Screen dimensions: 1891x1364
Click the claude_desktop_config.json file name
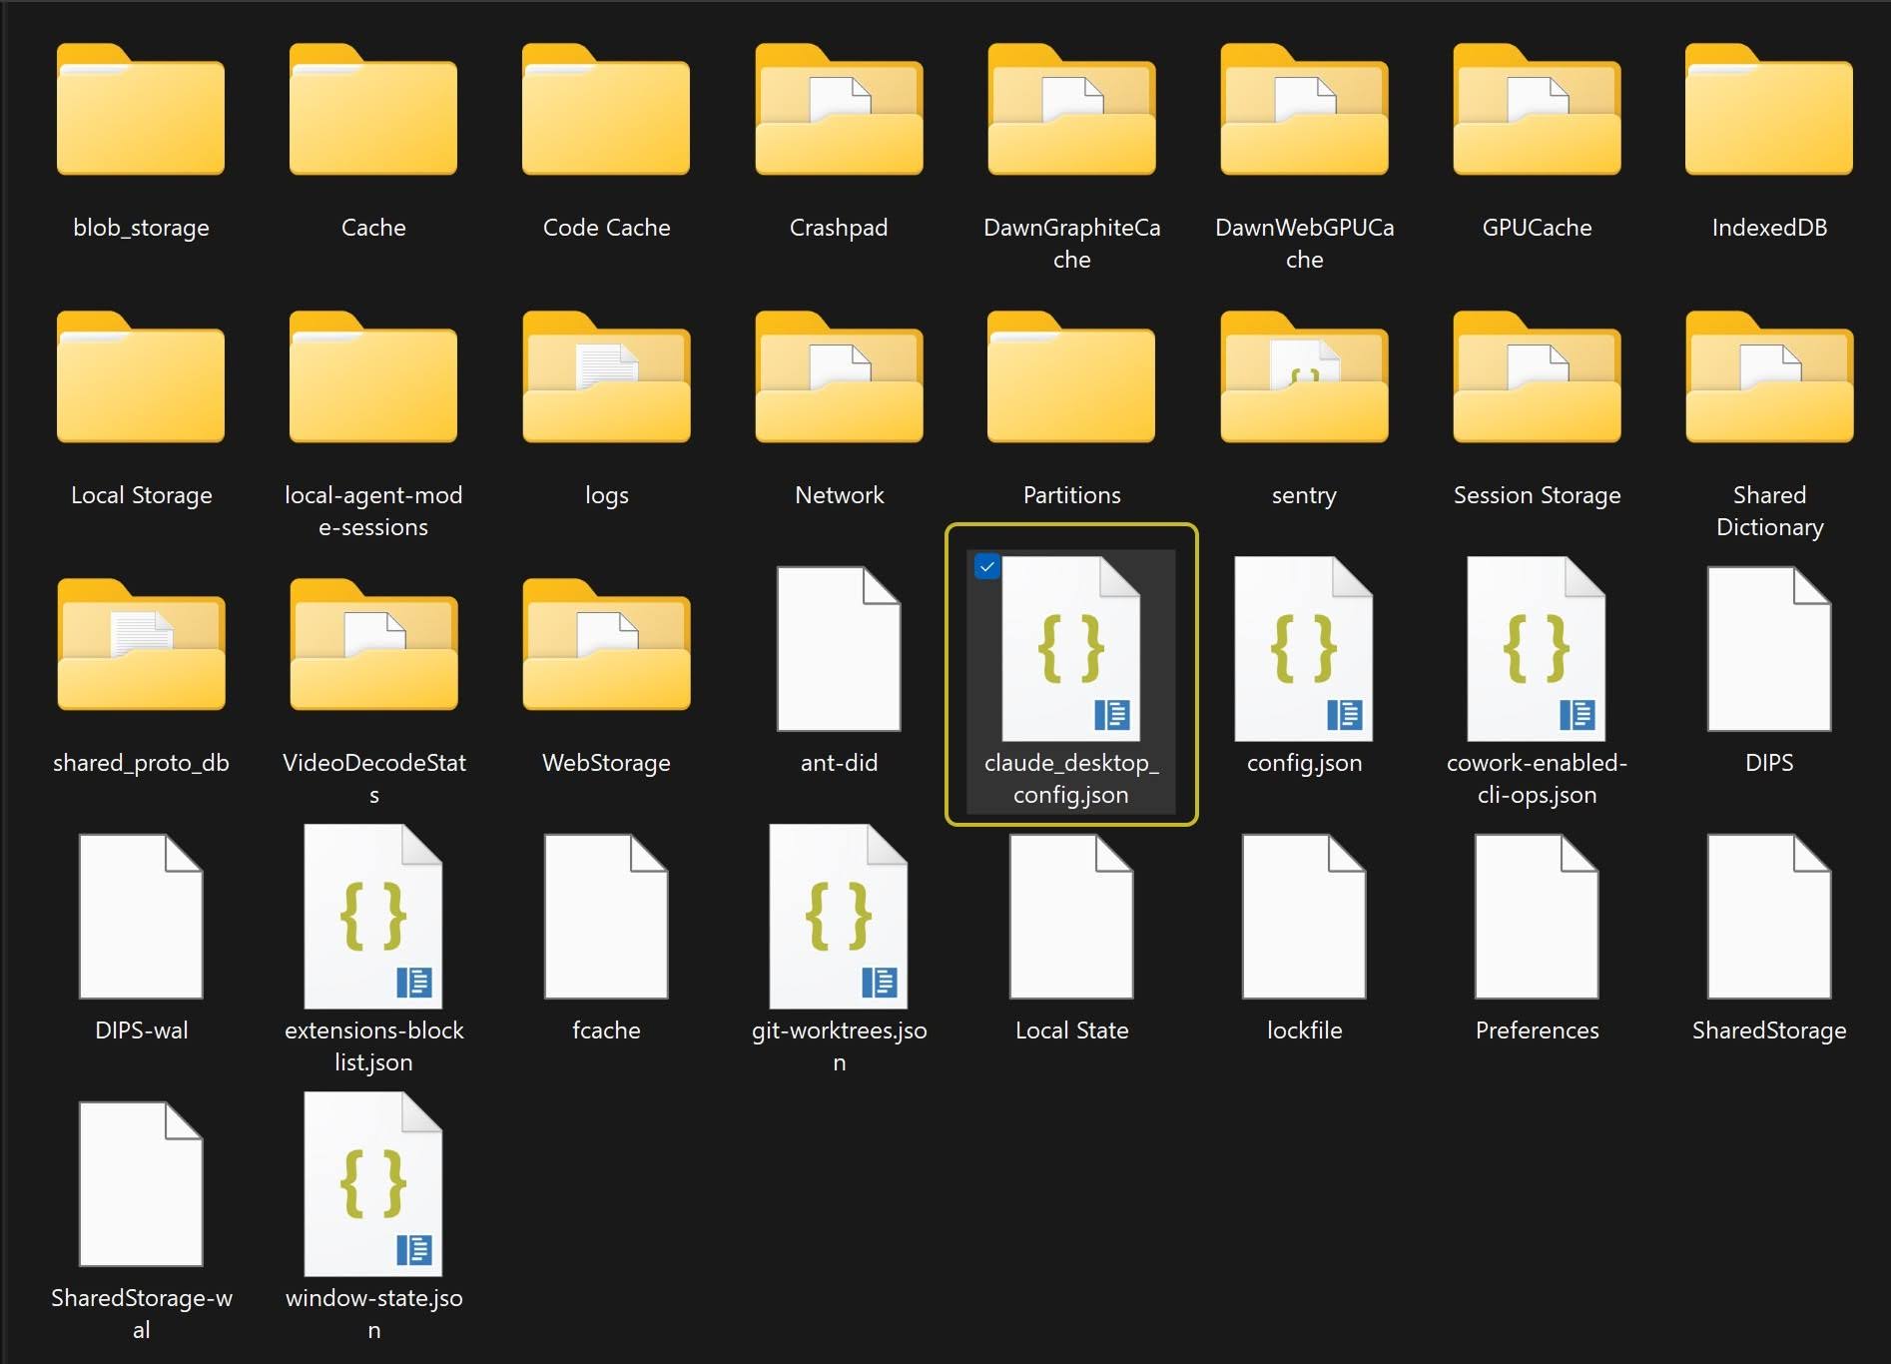[1071, 779]
